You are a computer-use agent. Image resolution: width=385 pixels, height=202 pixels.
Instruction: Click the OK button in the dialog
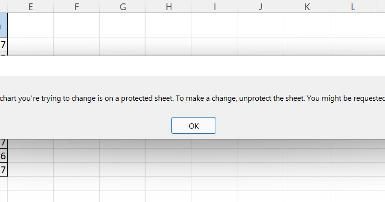[x=193, y=126]
